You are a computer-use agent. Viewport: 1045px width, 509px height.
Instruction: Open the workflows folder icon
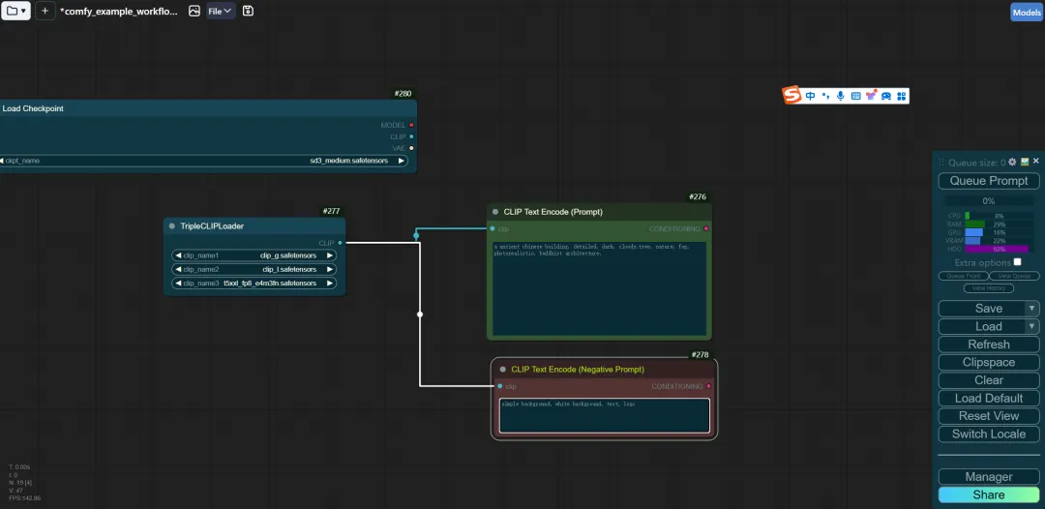[x=15, y=11]
